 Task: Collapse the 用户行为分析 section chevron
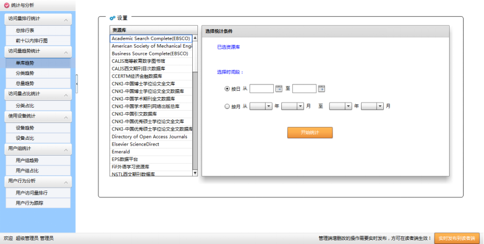pos(66,181)
